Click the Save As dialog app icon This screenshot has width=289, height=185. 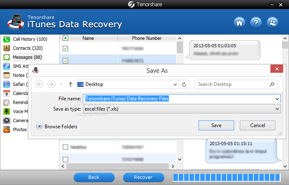click(36, 70)
